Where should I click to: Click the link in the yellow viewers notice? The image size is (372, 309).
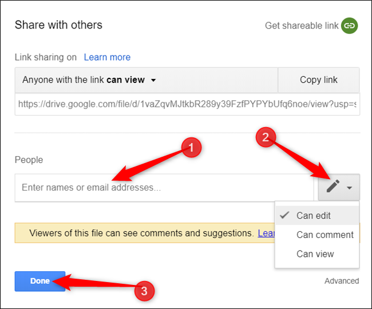coord(266,233)
